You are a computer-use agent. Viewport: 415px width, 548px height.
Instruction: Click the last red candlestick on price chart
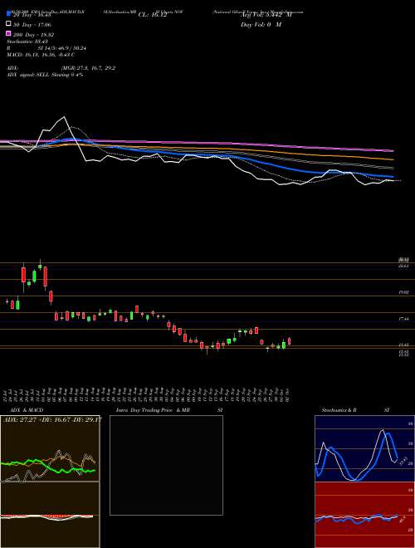pyautogui.click(x=289, y=341)
